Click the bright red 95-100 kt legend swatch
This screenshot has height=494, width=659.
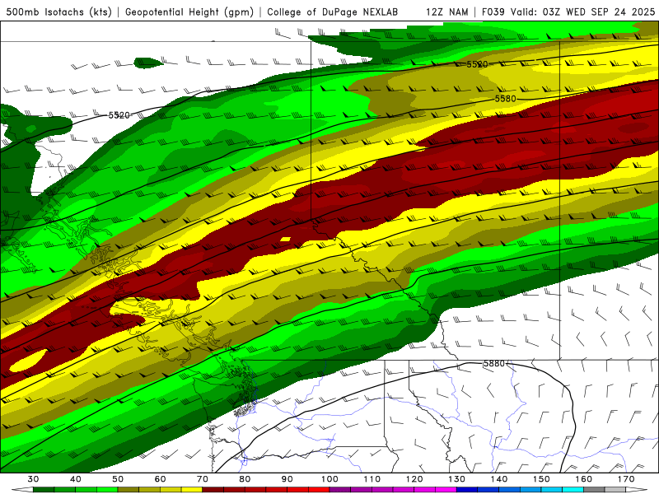coord(319,490)
